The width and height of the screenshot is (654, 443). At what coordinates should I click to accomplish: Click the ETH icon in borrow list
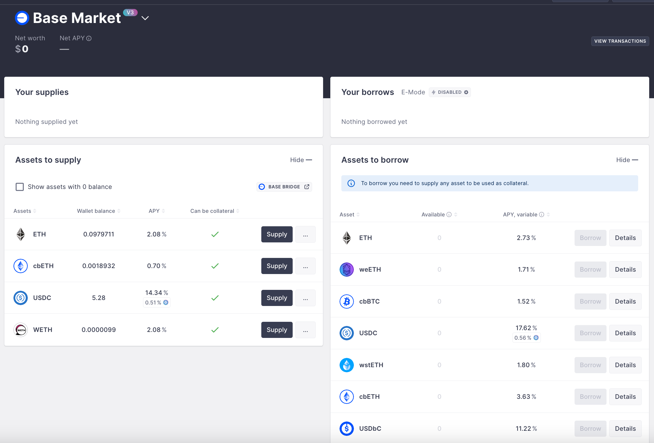(x=347, y=238)
